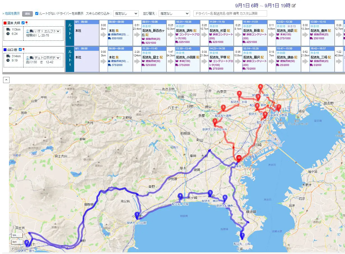
Task: Focus the driver and destination search field
Action: (x=230, y=13)
